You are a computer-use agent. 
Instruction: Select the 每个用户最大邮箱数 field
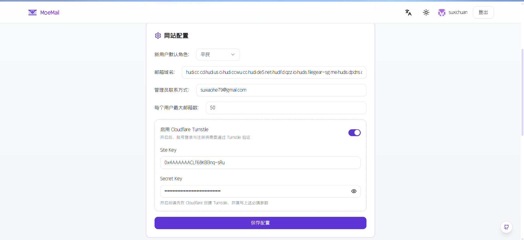click(286, 108)
